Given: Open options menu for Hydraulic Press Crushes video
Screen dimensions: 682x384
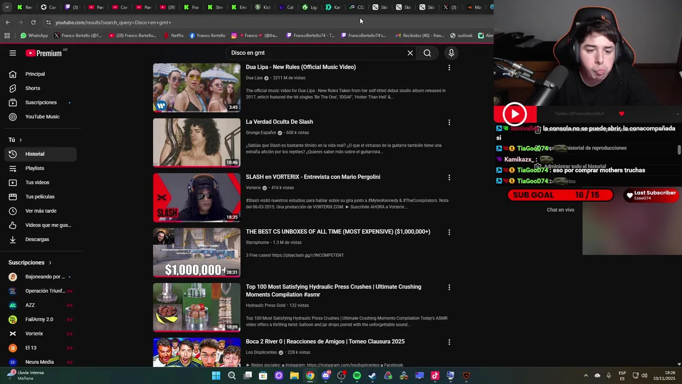Looking at the screenshot, I should point(449,287).
